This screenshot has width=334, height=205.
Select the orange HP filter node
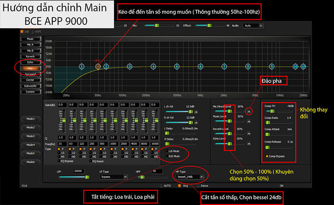click(x=98, y=67)
